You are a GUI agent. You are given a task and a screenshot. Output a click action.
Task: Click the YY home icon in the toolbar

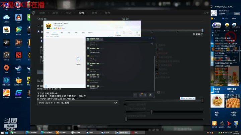click(x=117, y=32)
